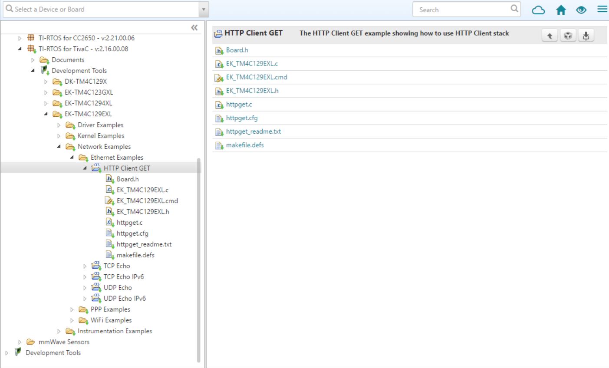Image resolution: width=609 pixels, height=368 pixels.
Task: Click the up arrow button in the HTTP Client GET header
Action: pyautogui.click(x=550, y=36)
